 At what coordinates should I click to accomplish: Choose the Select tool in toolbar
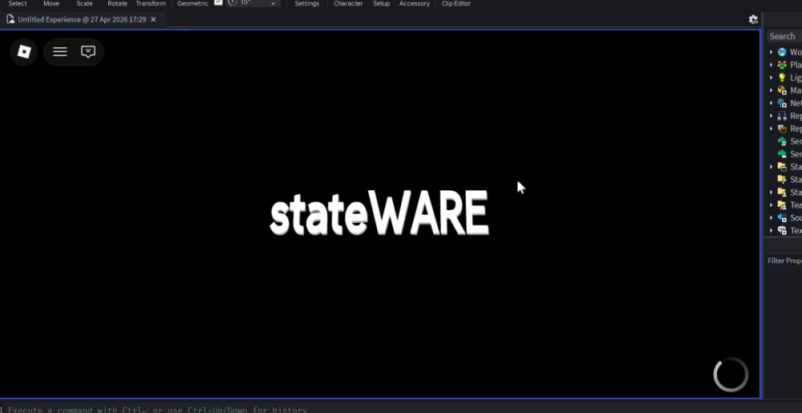point(18,3)
